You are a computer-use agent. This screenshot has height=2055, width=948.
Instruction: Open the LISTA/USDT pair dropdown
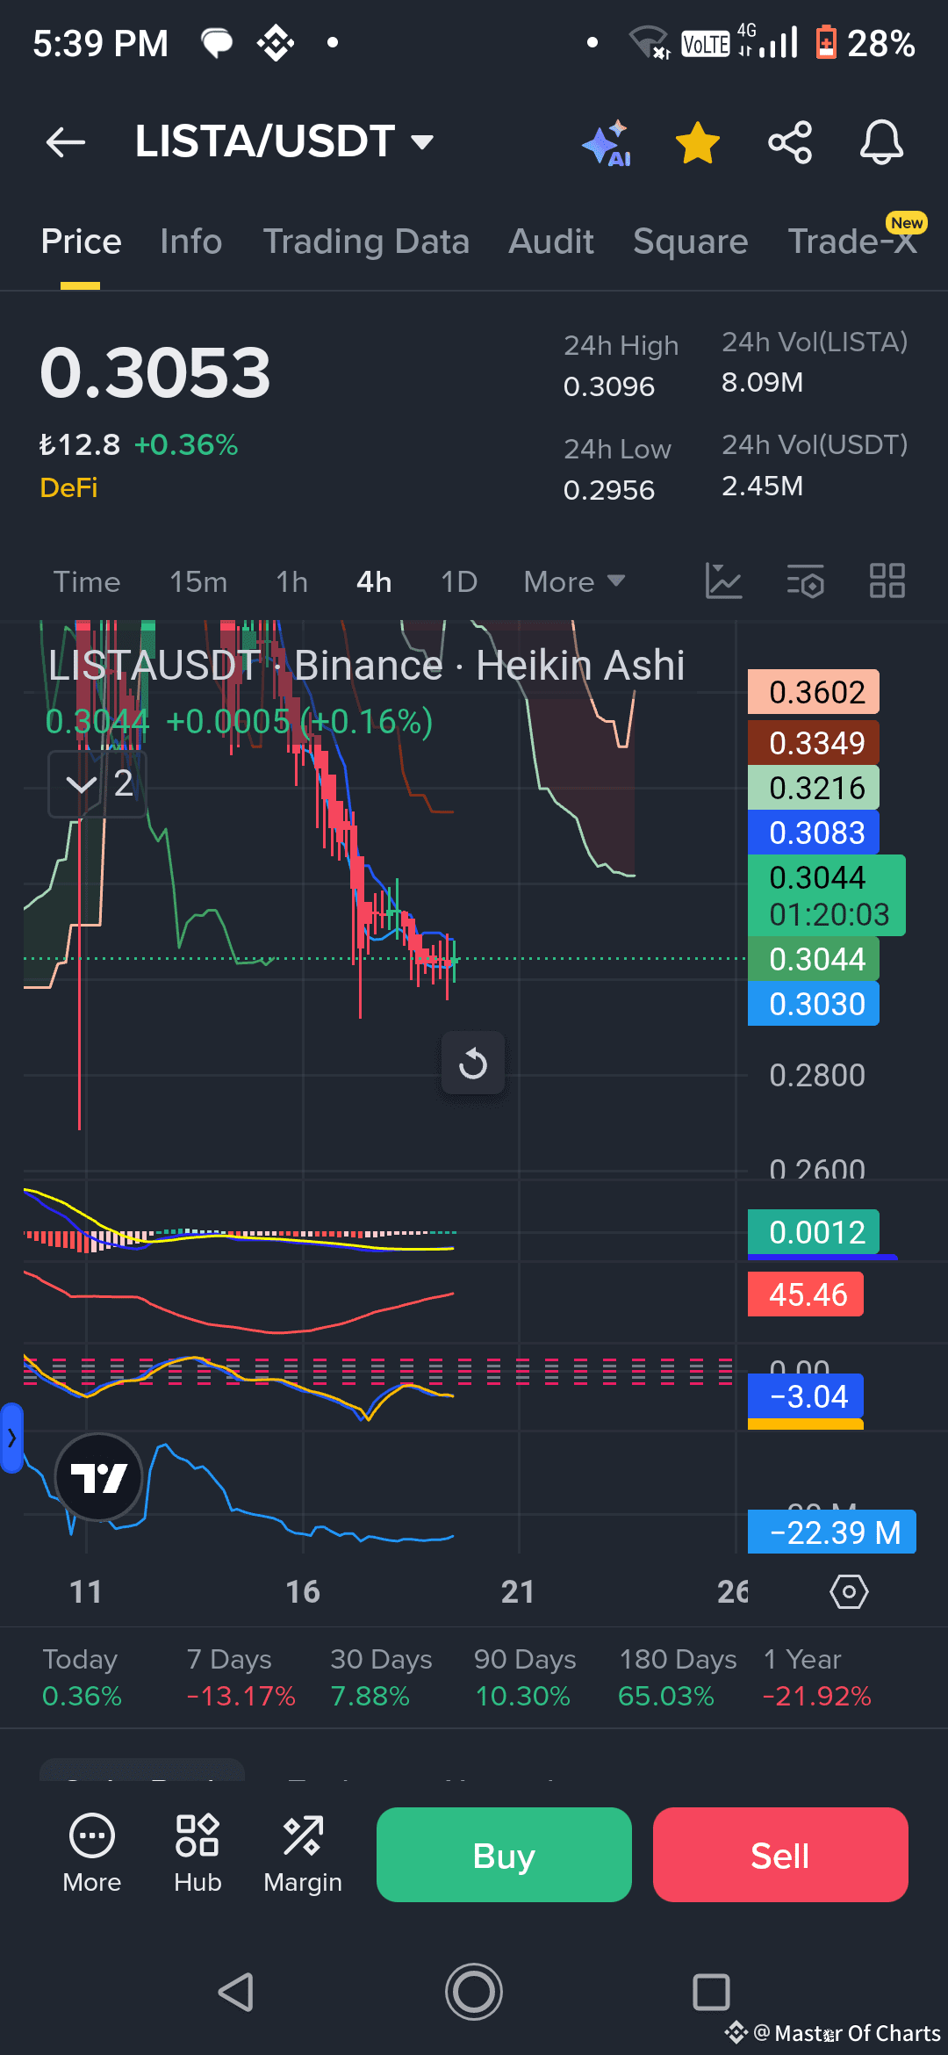[284, 141]
